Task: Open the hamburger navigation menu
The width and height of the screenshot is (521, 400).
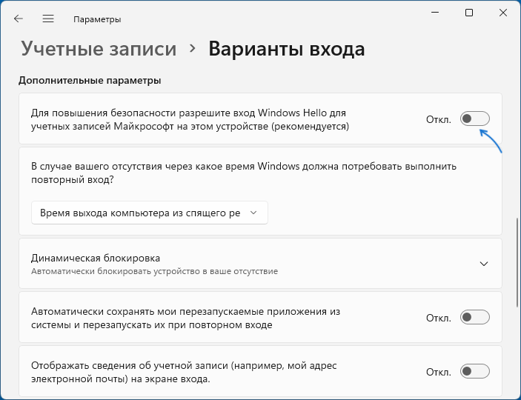Action: coord(48,19)
